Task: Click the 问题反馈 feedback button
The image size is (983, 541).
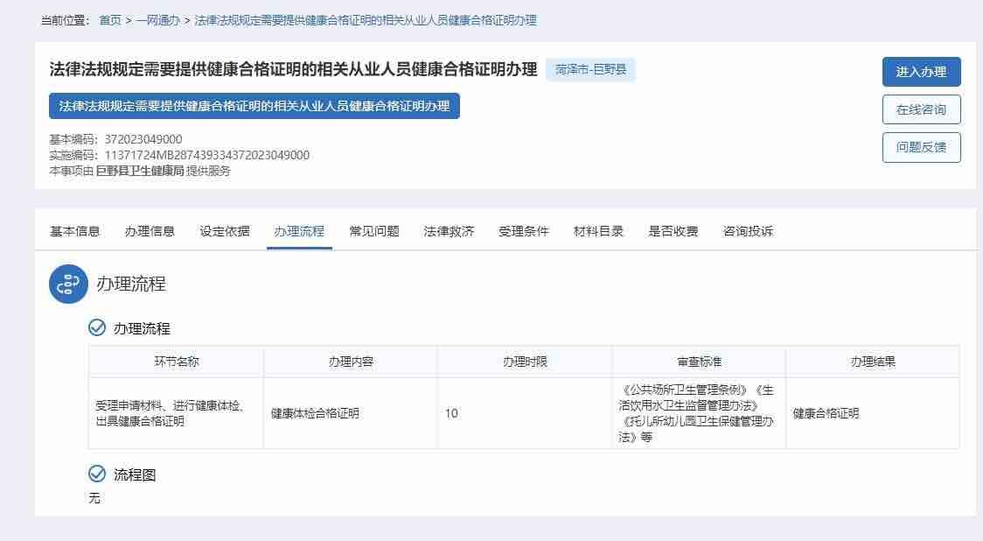Action: pos(921,147)
